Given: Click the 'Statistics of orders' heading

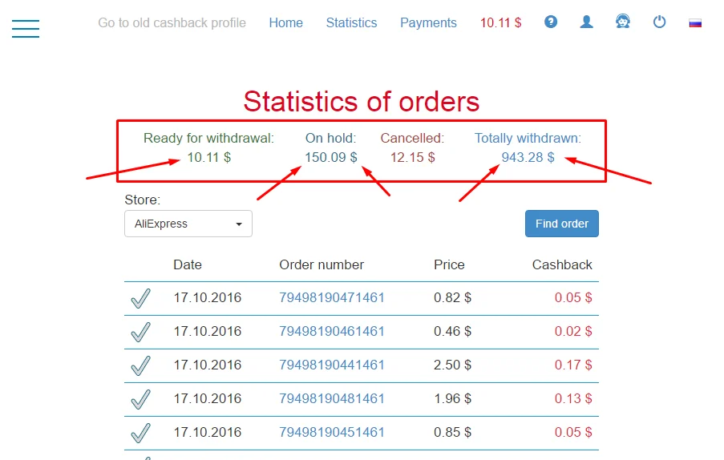Looking at the screenshot, I should tap(362, 102).
